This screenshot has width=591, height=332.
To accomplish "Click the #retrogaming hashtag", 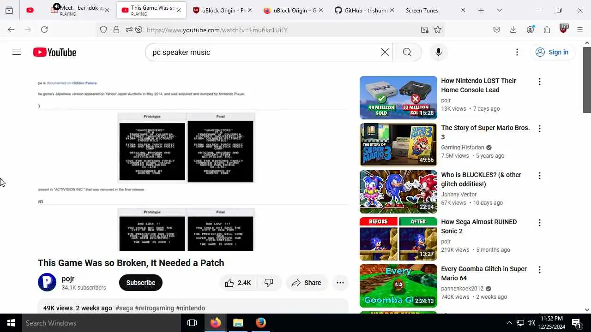I will pos(155,308).
